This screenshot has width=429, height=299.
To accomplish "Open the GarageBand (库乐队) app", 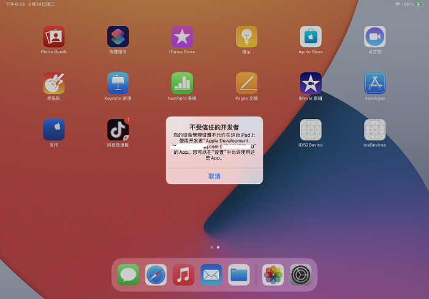I will 54,83.
